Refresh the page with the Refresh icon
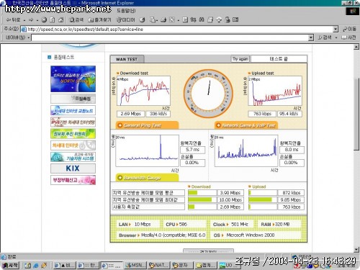The height and width of the screenshot is (270, 360). click(53, 20)
